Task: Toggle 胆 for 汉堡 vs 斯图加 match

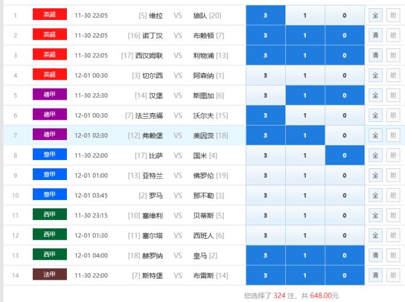Action: pyautogui.click(x=393, y=96)
